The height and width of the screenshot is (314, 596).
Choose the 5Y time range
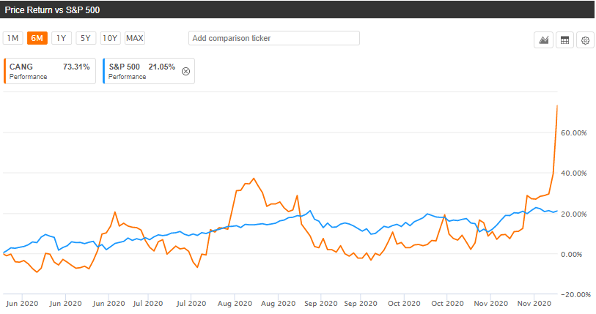click(x=86, y=38)
